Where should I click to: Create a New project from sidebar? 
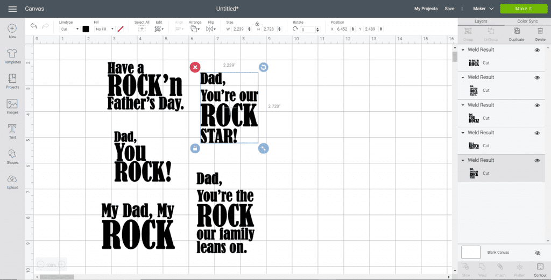pyautogui.click(x=12, y=31)
